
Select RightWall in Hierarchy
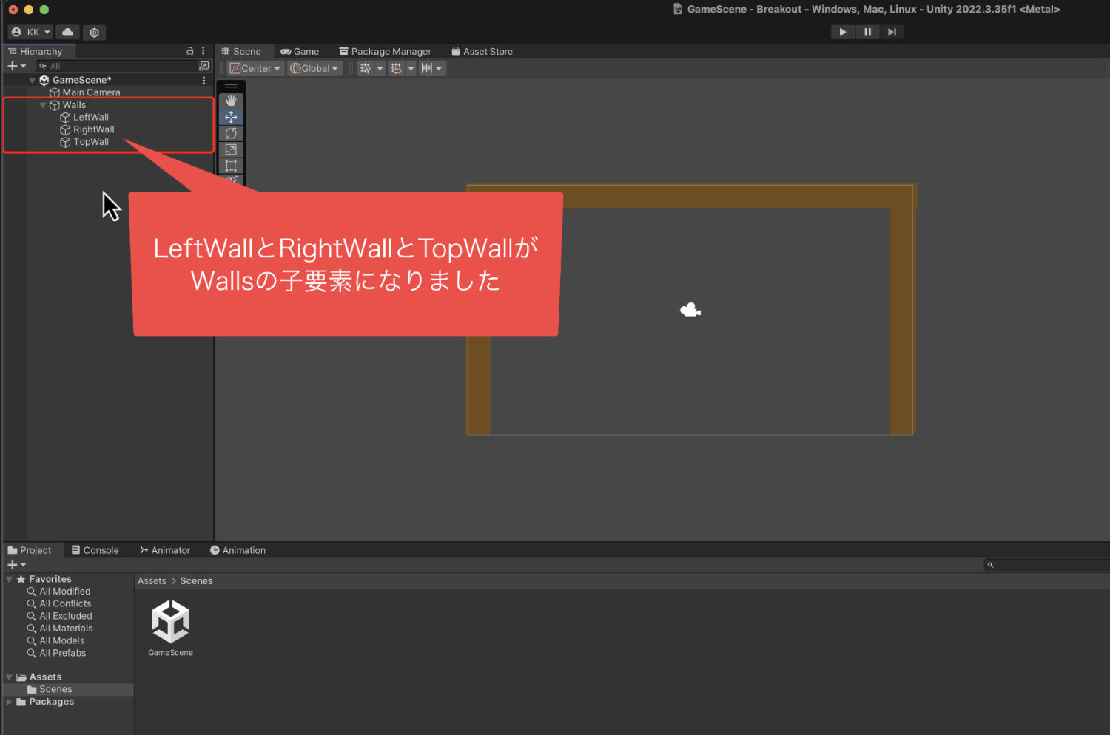[x=93, y=129]
